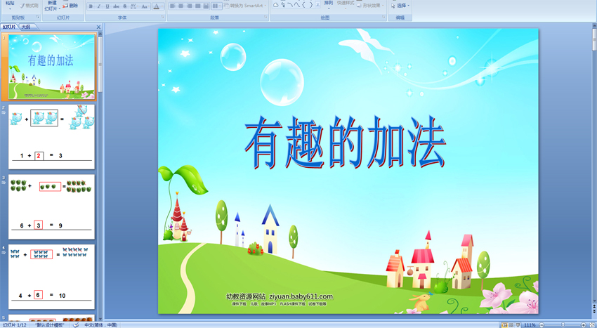597x328 pixels.
Task: Select slide 3 thumbnail with 6 + 3 = 9
Action: pyautogui.click(x=51, y=206)
